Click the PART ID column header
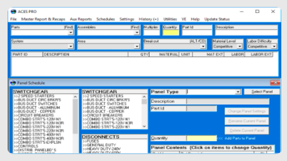287x161 pixels. point(27,54)
